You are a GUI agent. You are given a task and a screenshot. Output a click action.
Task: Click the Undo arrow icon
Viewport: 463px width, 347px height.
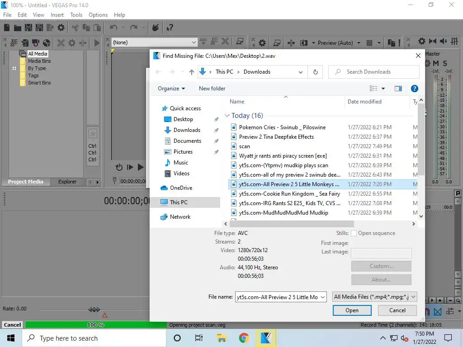(113, 28)
